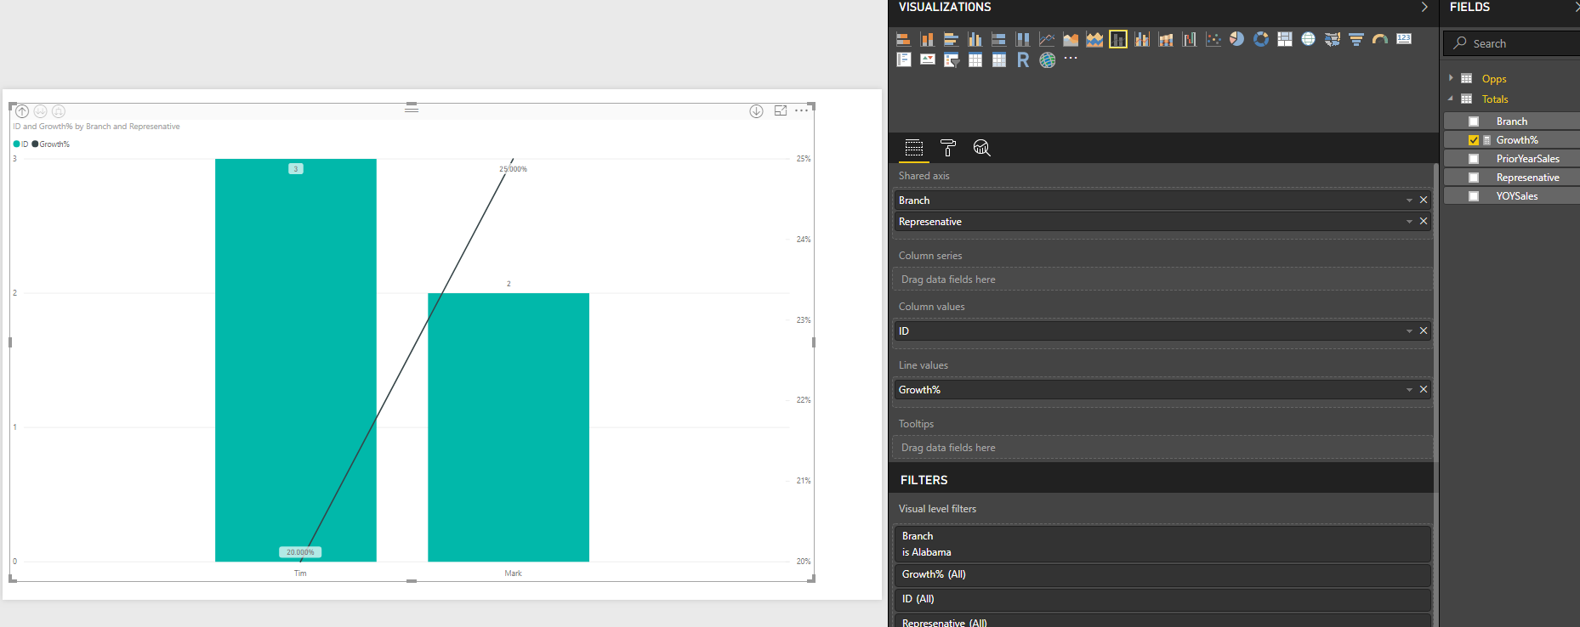Remove Branch from shared axis
The height and width of the screenshot is (627, 1580).
tap(1424, 201)
